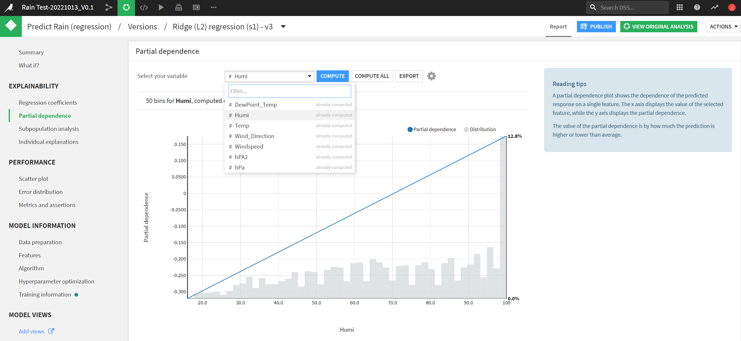Type in the variable filter field
Image resolution: width=741 pixels, height=341 pixels.
tap(289, 91)
